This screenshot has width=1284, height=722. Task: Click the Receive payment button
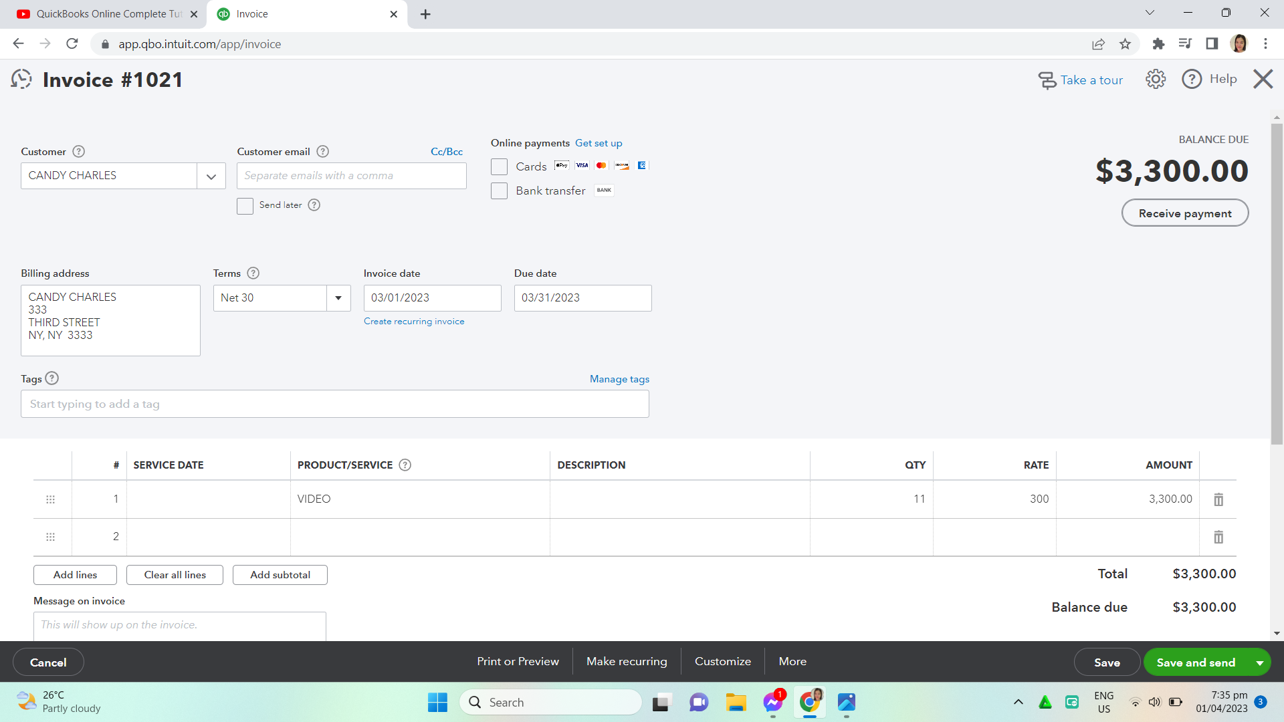(1184, 213)
